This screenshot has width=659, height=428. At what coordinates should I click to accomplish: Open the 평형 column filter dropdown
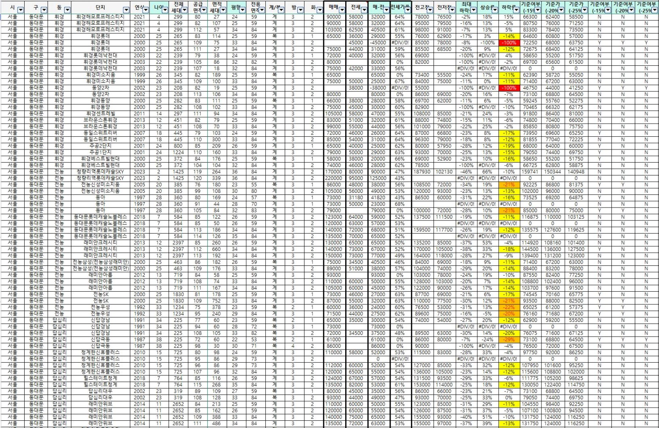click(x=243, y=9)
